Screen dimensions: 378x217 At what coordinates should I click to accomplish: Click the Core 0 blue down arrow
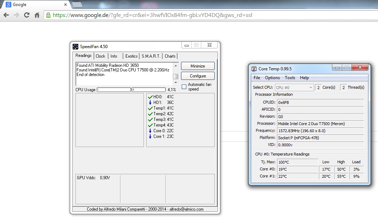tap(150, 131)
